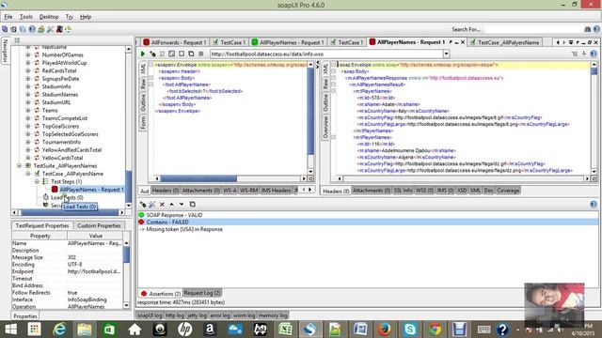Open Internet Explorer from the taskbar

[x=59, y=330]
